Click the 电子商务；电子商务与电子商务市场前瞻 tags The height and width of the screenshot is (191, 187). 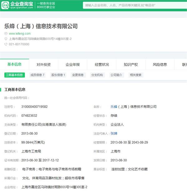[x=52, y=169]
